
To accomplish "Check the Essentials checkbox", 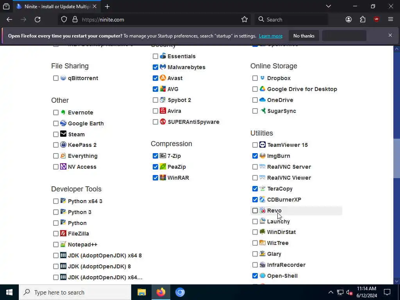I will [155, 56].
